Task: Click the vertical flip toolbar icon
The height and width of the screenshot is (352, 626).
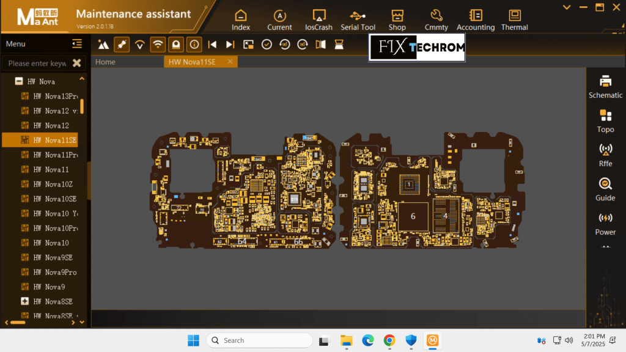Action: [339, 45]
